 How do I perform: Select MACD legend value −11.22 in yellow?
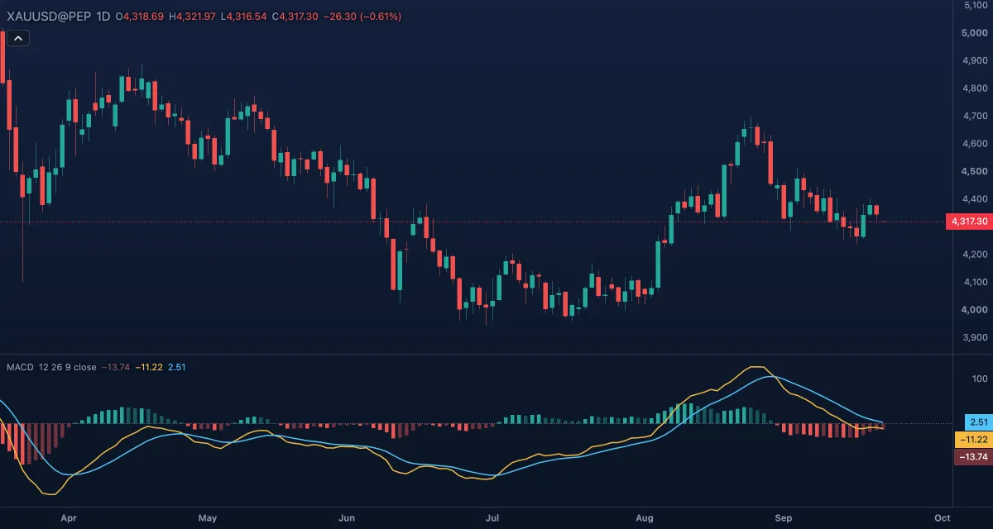click(x=149, y=367)
